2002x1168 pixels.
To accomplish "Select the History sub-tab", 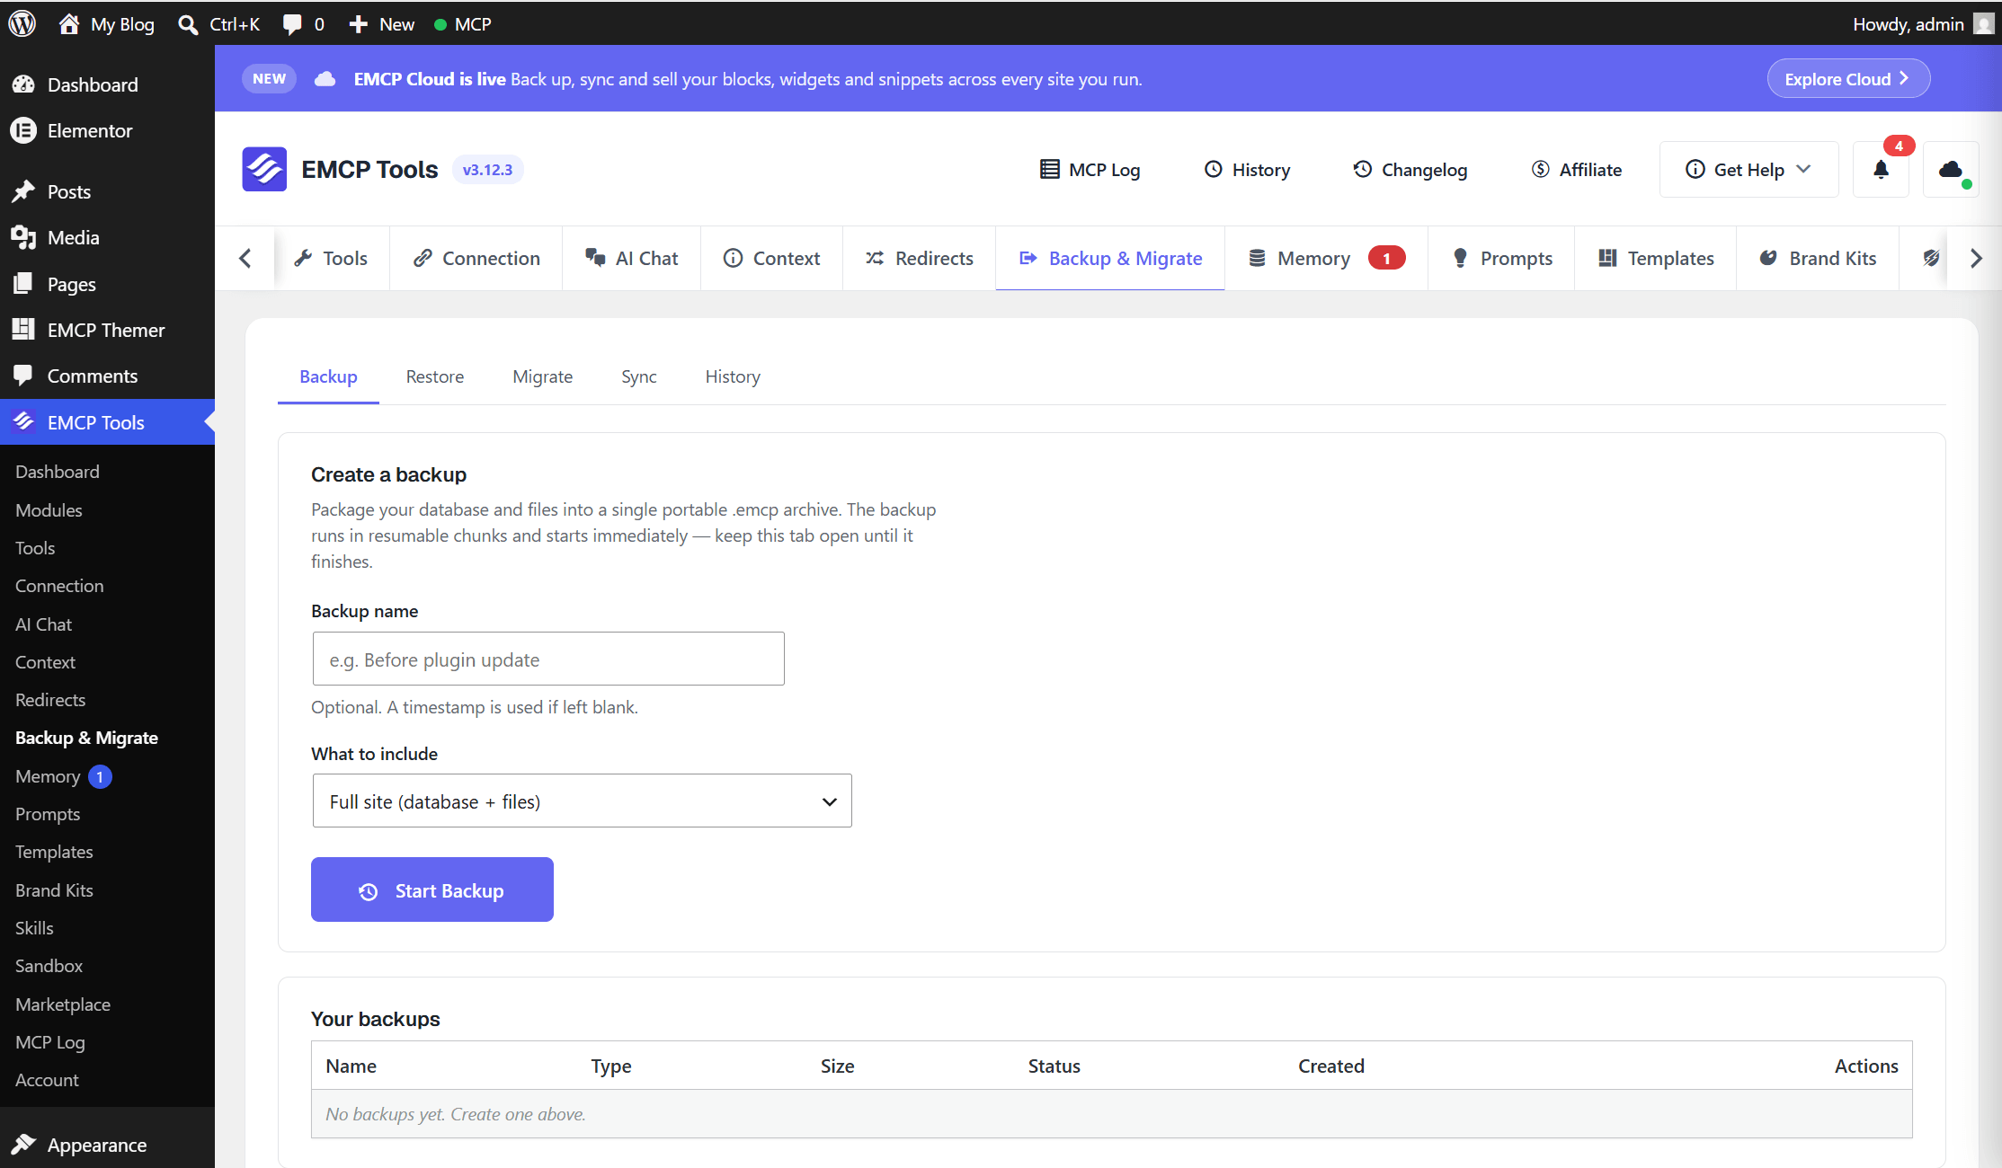I will [x=733, y=376].
